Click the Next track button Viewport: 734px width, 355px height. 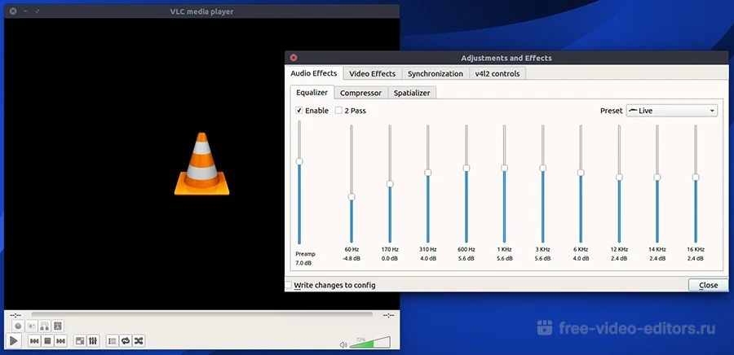click(x=60, y=340)
